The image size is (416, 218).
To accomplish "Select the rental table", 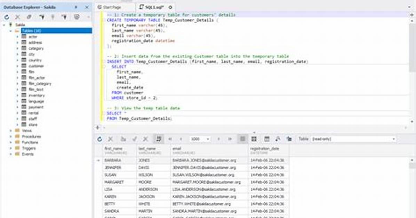I will [33, 113].
